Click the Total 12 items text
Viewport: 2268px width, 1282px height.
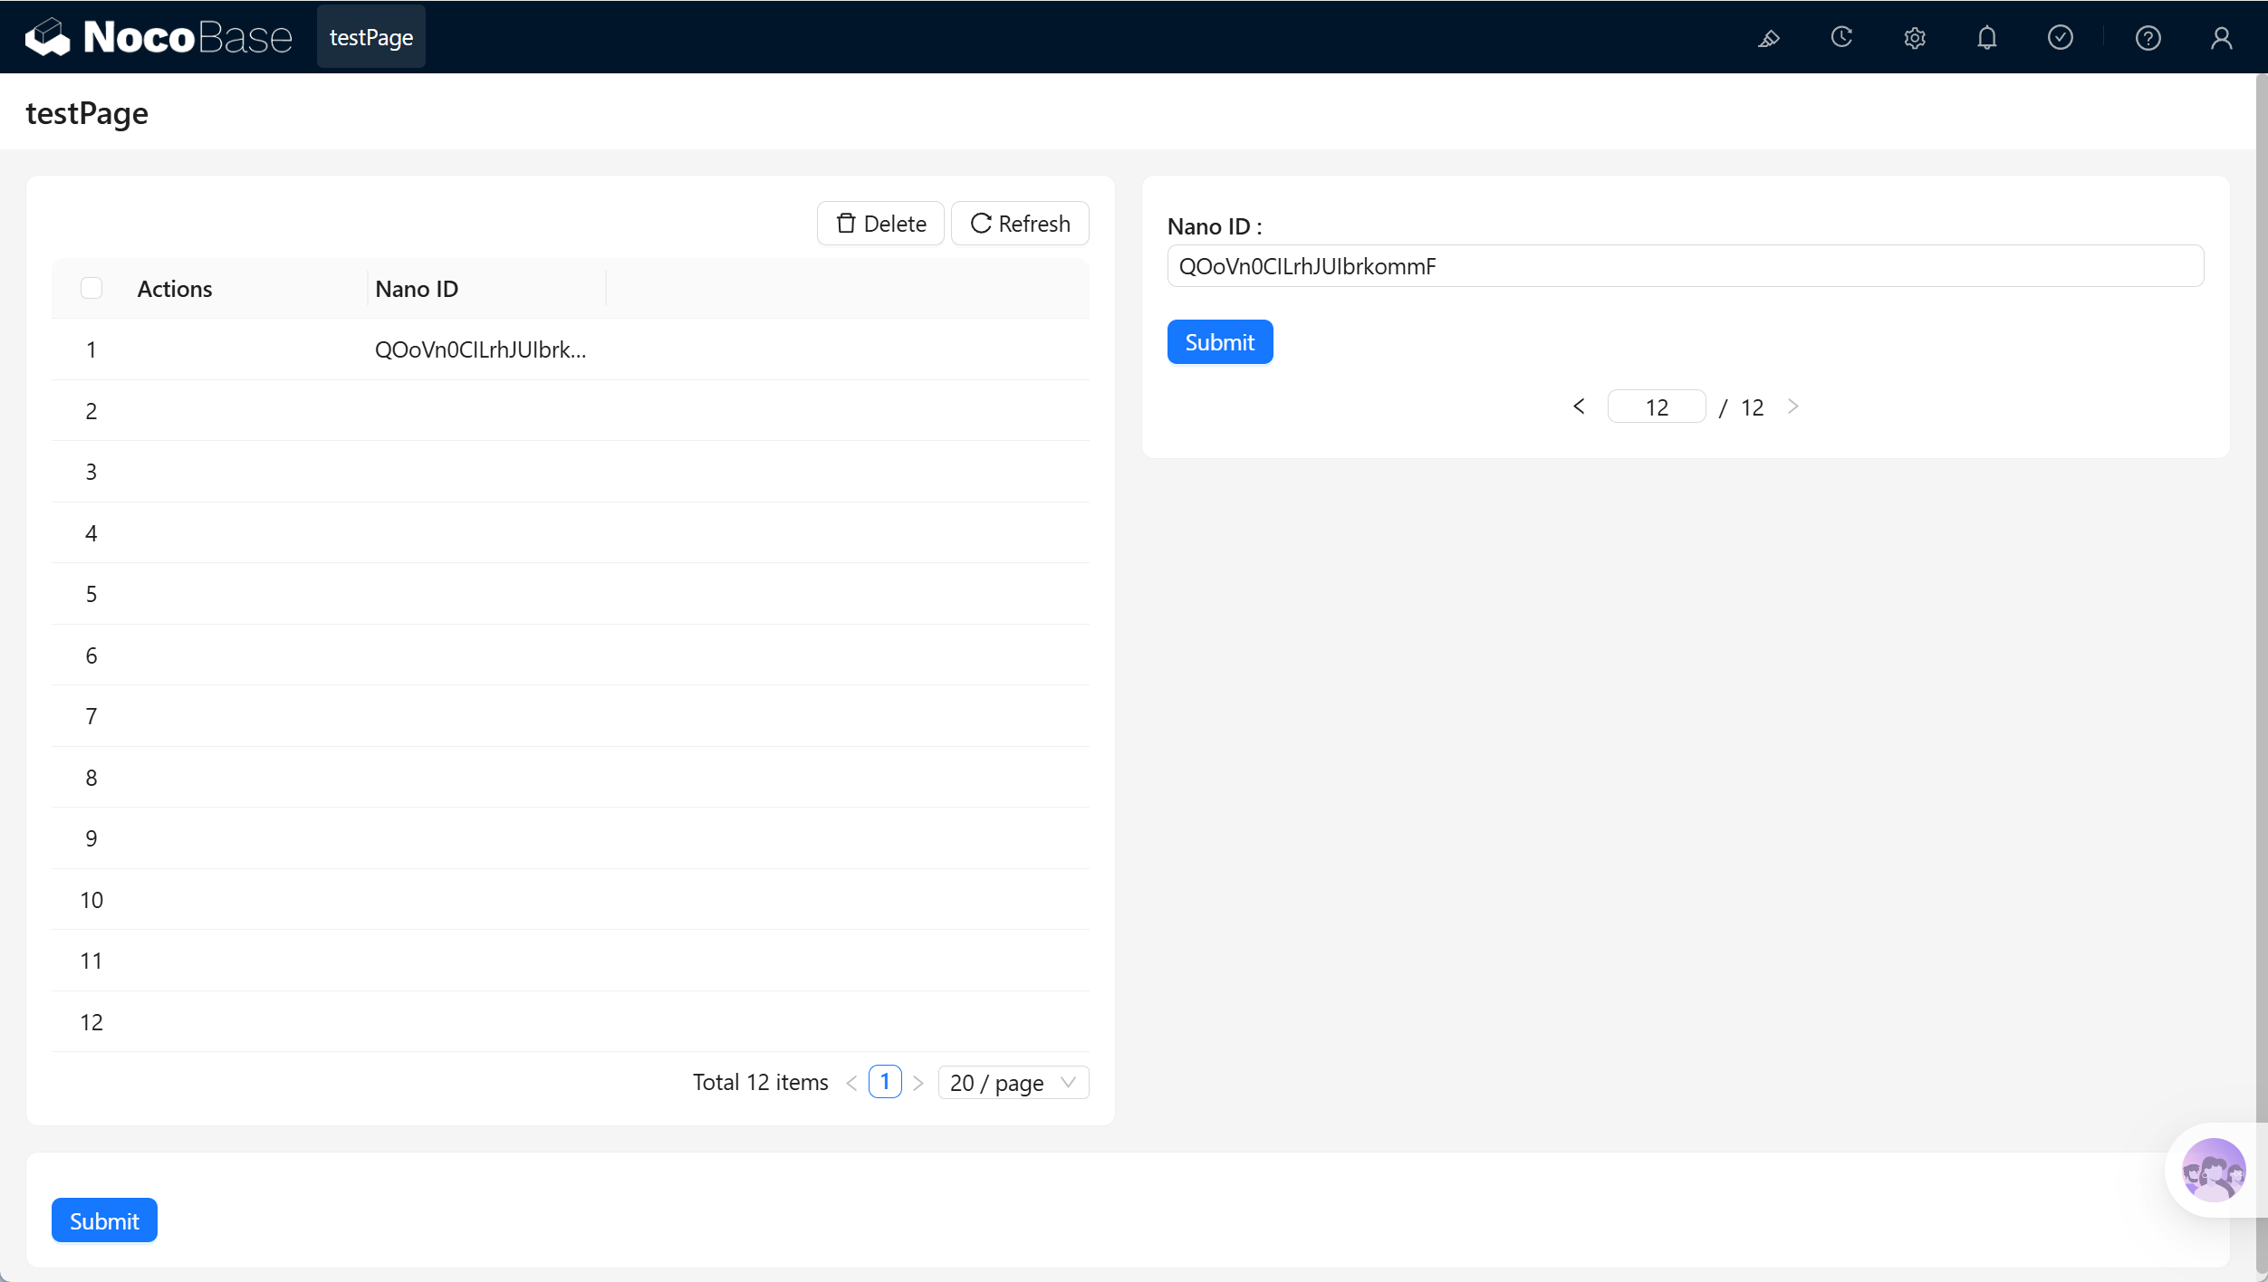[x=761, y=1082]
